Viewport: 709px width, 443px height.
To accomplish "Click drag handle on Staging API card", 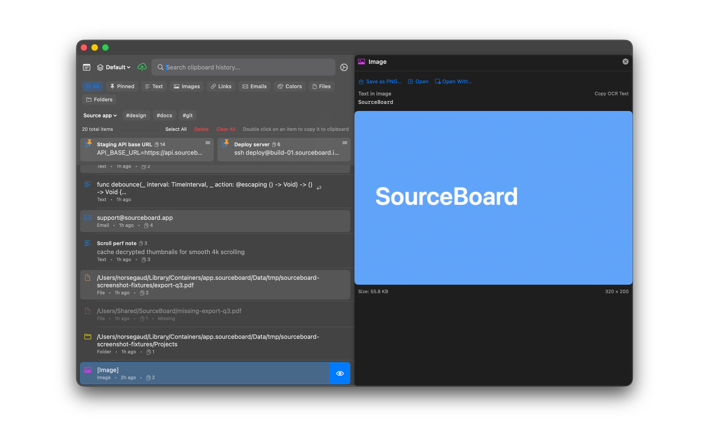I will (x=208, y=143).
